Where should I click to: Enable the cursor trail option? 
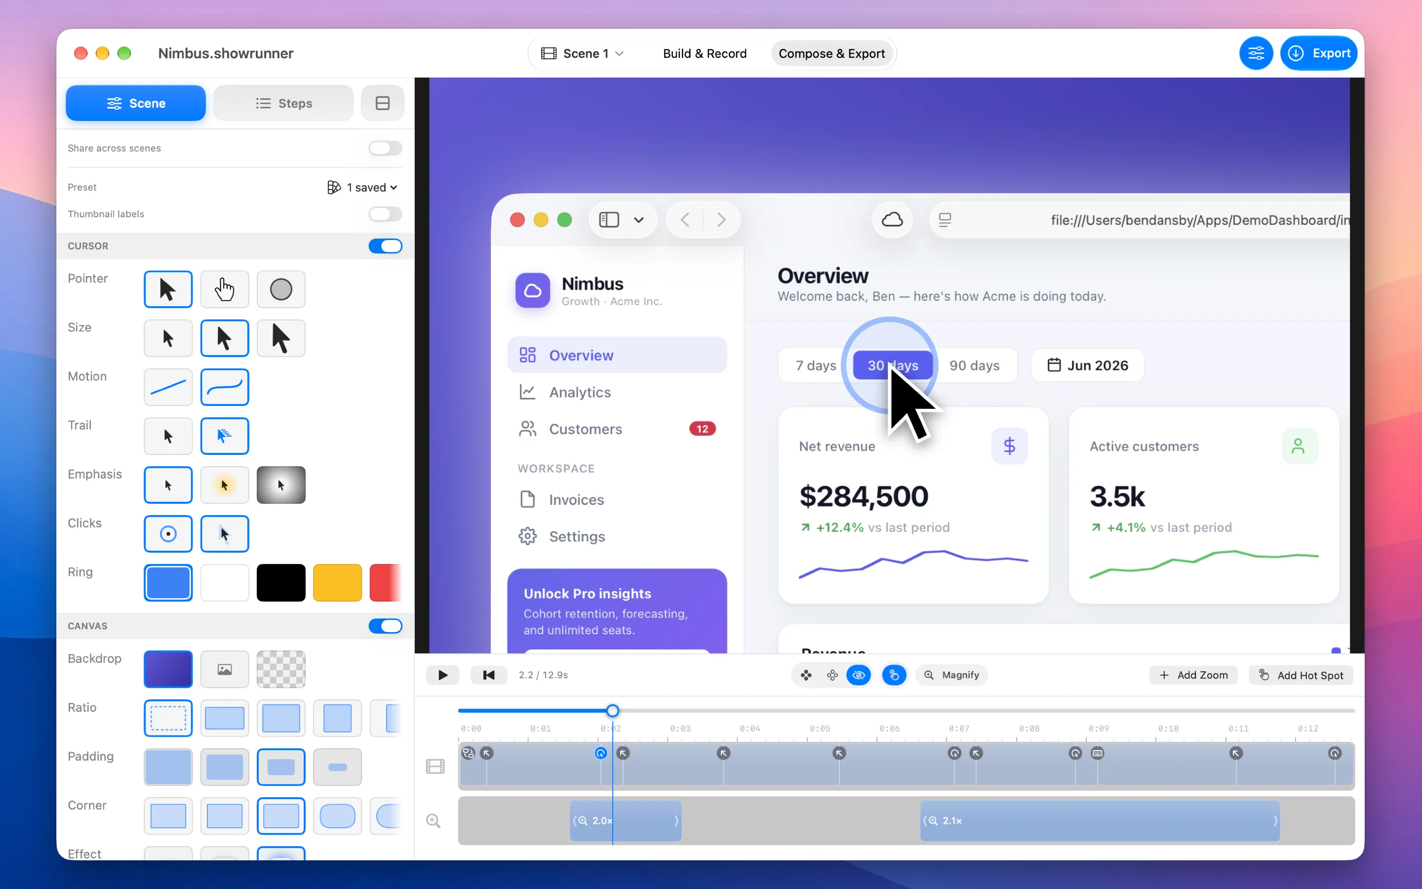pyautogui.click(x=225, y=436)
